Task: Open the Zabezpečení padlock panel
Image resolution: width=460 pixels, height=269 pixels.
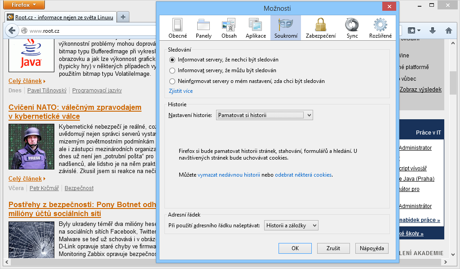Action: 320,27
